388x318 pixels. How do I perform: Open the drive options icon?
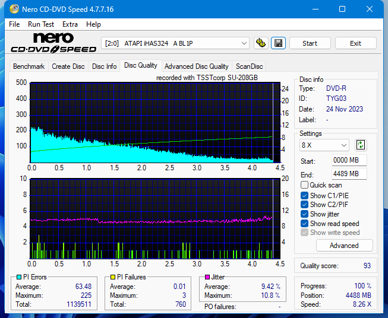click(x=261, y=43)
